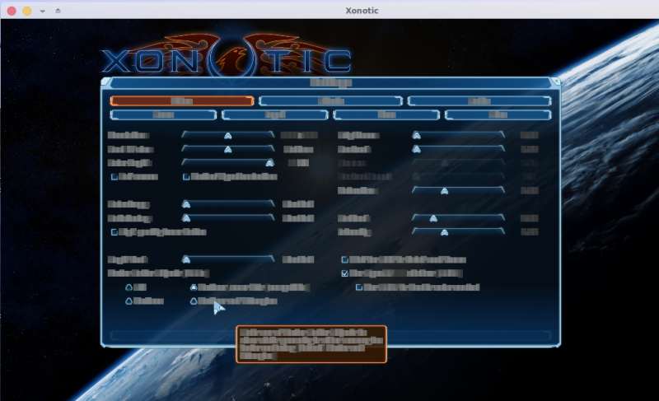Close the settings dialog with its corner X
The width and height of the screenshot is (659, 401).
555,82
